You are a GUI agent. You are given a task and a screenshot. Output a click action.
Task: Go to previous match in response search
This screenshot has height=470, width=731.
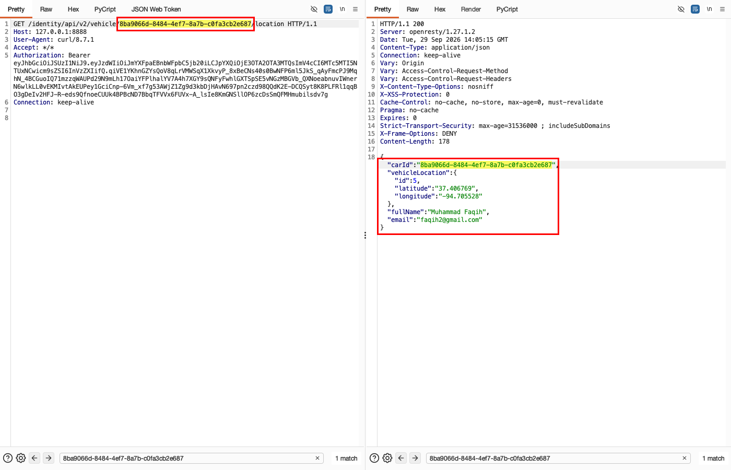tap(401, 458)
